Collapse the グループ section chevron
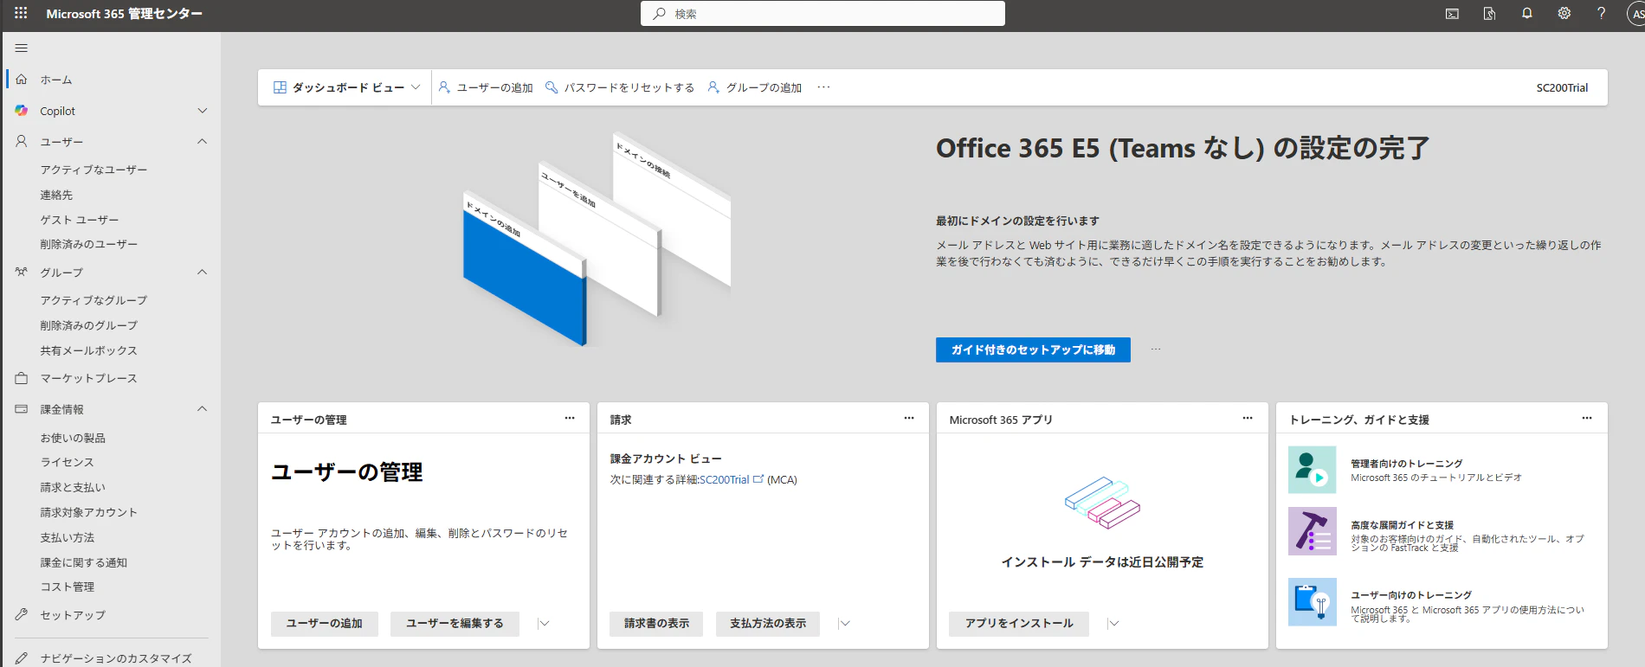Screen dimensions: 1645x667 pyautogui.click(x=203, y=272)
